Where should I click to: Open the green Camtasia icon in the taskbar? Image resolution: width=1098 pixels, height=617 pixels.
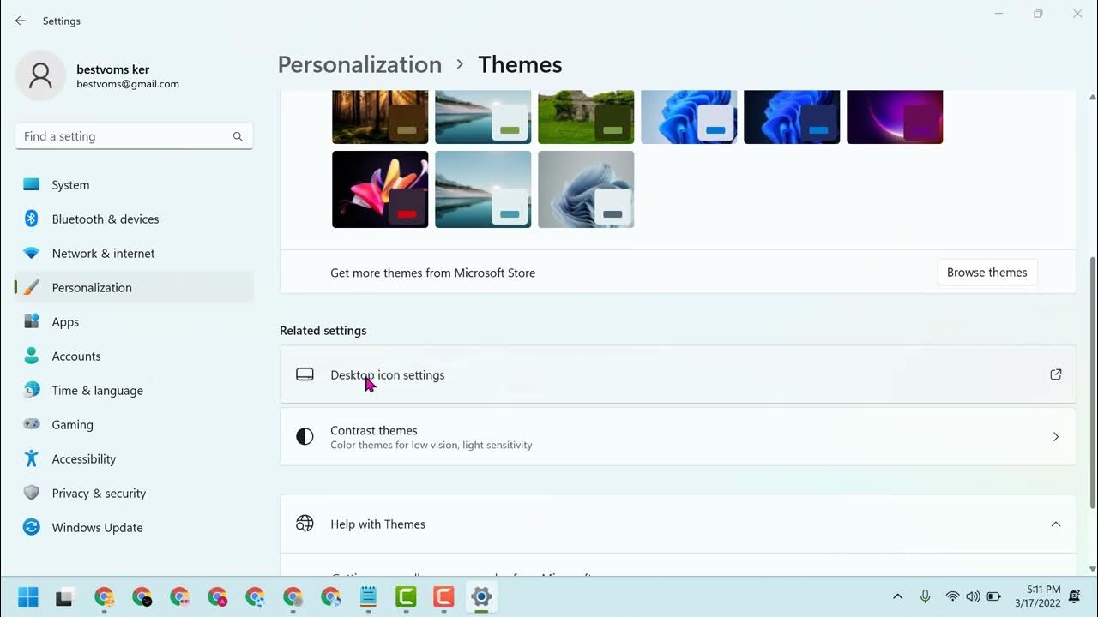(406, 597)
